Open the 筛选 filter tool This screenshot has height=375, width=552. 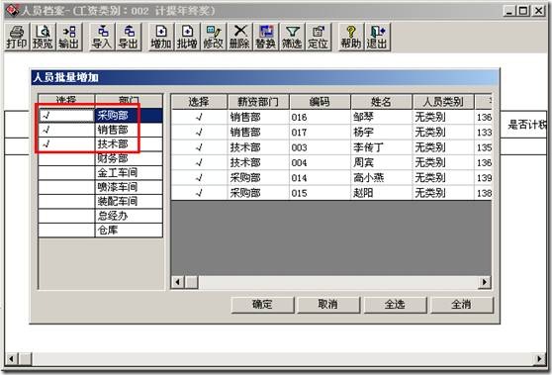tap(292, 37)
